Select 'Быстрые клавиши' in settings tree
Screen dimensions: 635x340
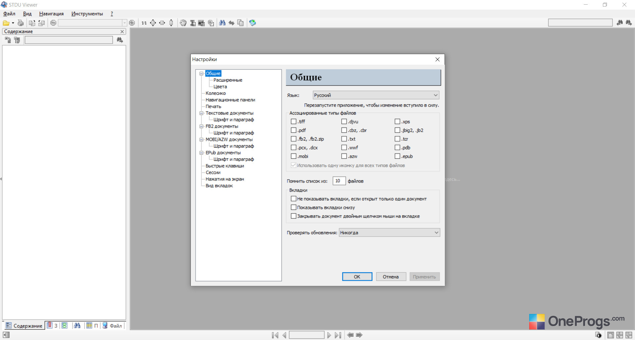click(225, 166)
